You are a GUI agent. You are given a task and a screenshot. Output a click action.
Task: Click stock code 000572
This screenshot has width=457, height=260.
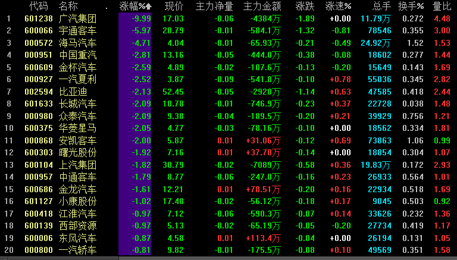(39, 43)
